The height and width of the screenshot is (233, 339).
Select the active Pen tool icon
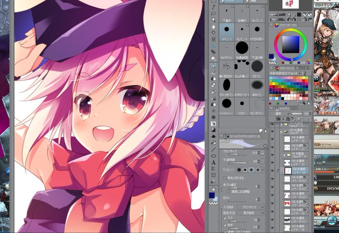click(213, 66)
